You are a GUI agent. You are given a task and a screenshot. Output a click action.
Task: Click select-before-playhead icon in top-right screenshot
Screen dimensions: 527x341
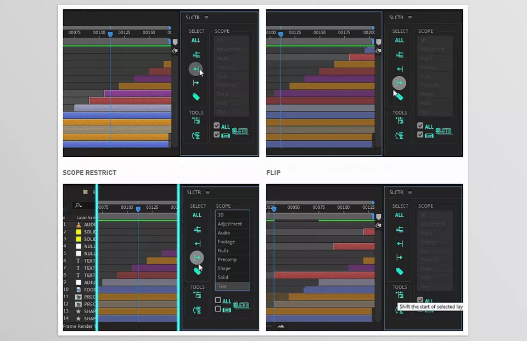click(399, 69)
